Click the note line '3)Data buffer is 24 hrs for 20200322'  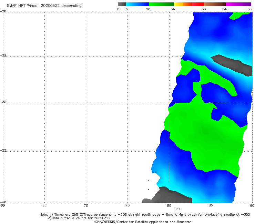tap(79, 218)
